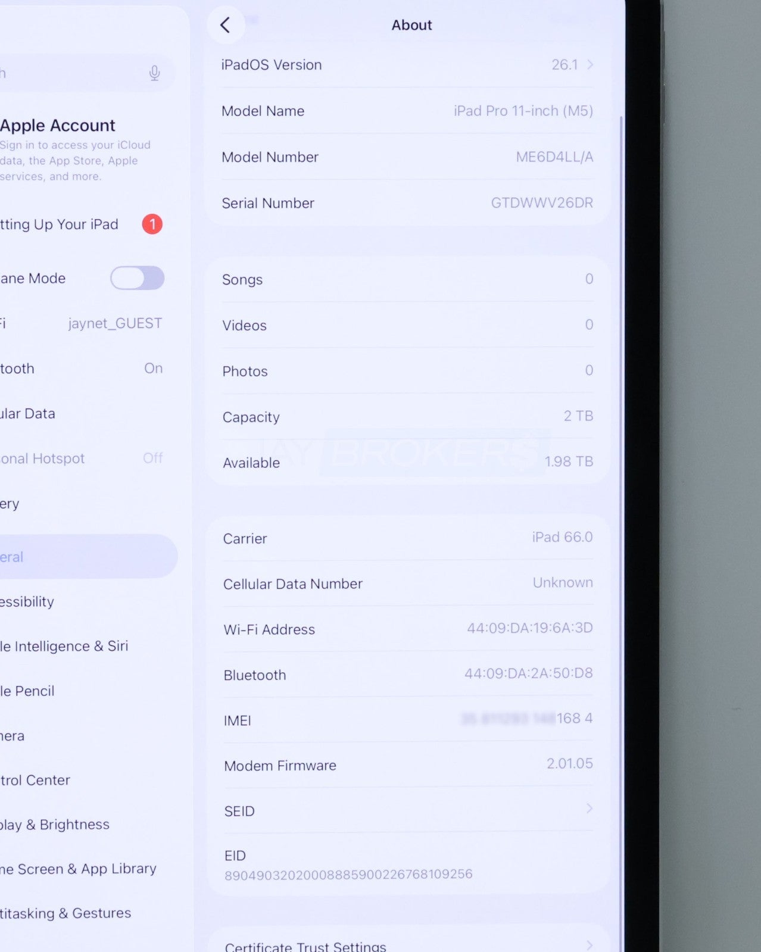761x952 pixels.
Task: Click the search input field
Action: pos(71,73)
